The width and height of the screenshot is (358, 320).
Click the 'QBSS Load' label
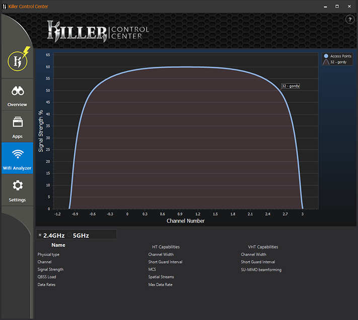point(47,277)
